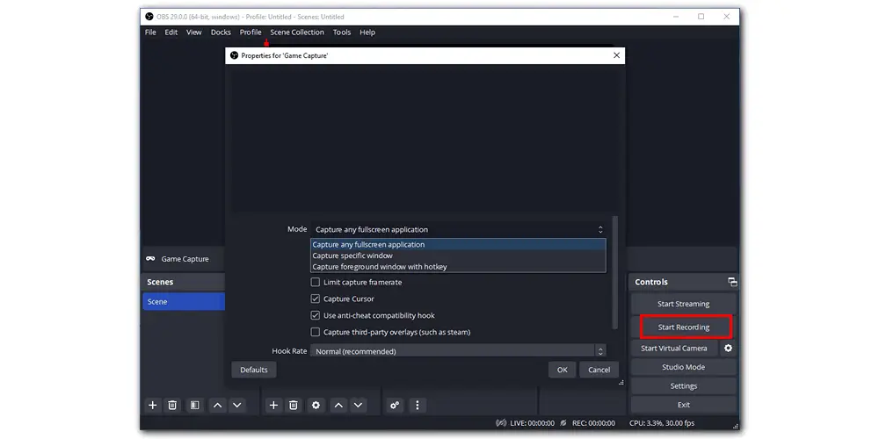Click Start Streaming
The height and width of the screenshot is (439, 879).
[x=683, y=304]
